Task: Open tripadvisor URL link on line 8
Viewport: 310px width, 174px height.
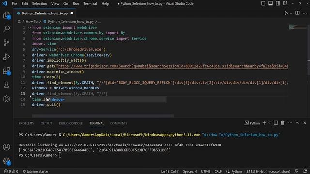Action: click(x=173, y=66)
